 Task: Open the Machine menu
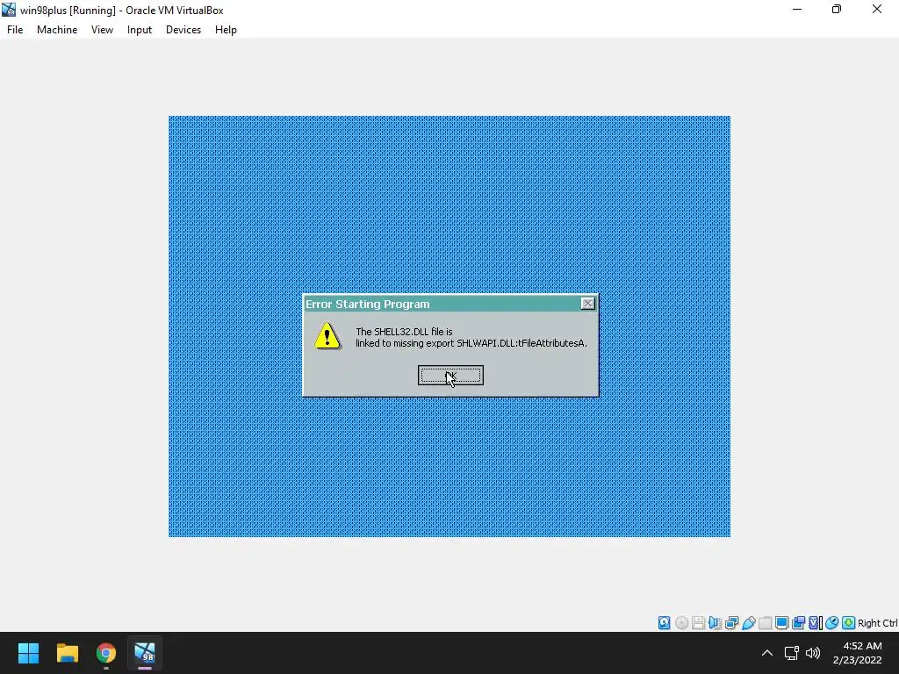(x=57, y=30)
